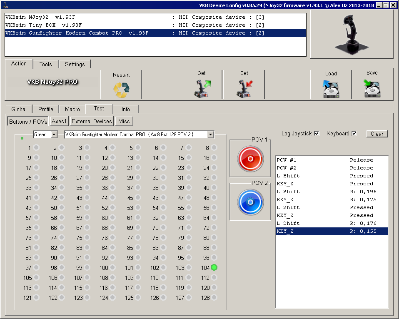The height and width of the screenshot is (319, 399).
Task: Select VKBsim NJoy32 v1.93F device row
Action: [x=155, y=17]
